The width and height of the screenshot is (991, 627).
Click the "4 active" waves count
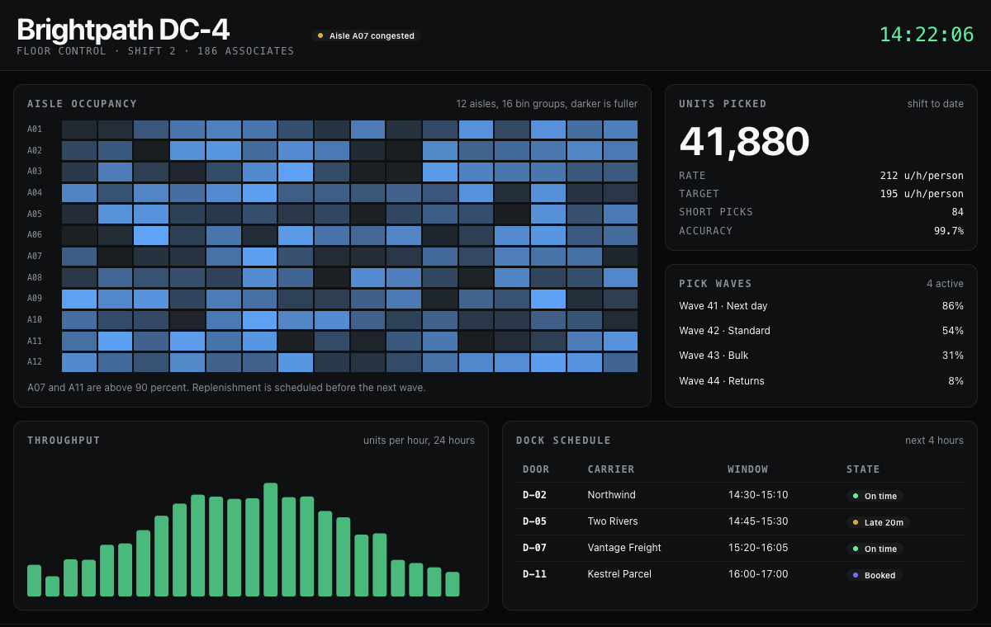pyautogui.click(x=945, y=284)
